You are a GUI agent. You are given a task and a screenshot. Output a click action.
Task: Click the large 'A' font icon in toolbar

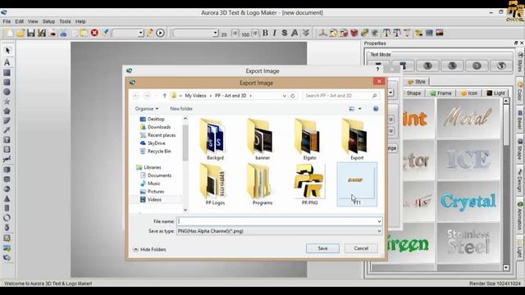pyautogui.click(x=294, y=33)
